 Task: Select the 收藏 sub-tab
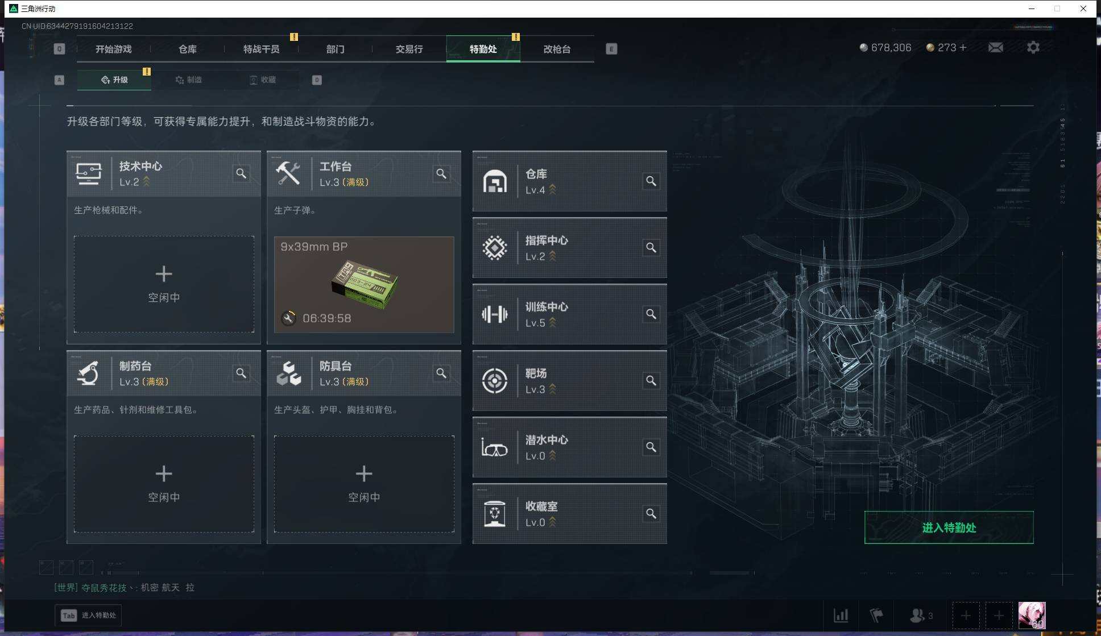click(263, 80)
